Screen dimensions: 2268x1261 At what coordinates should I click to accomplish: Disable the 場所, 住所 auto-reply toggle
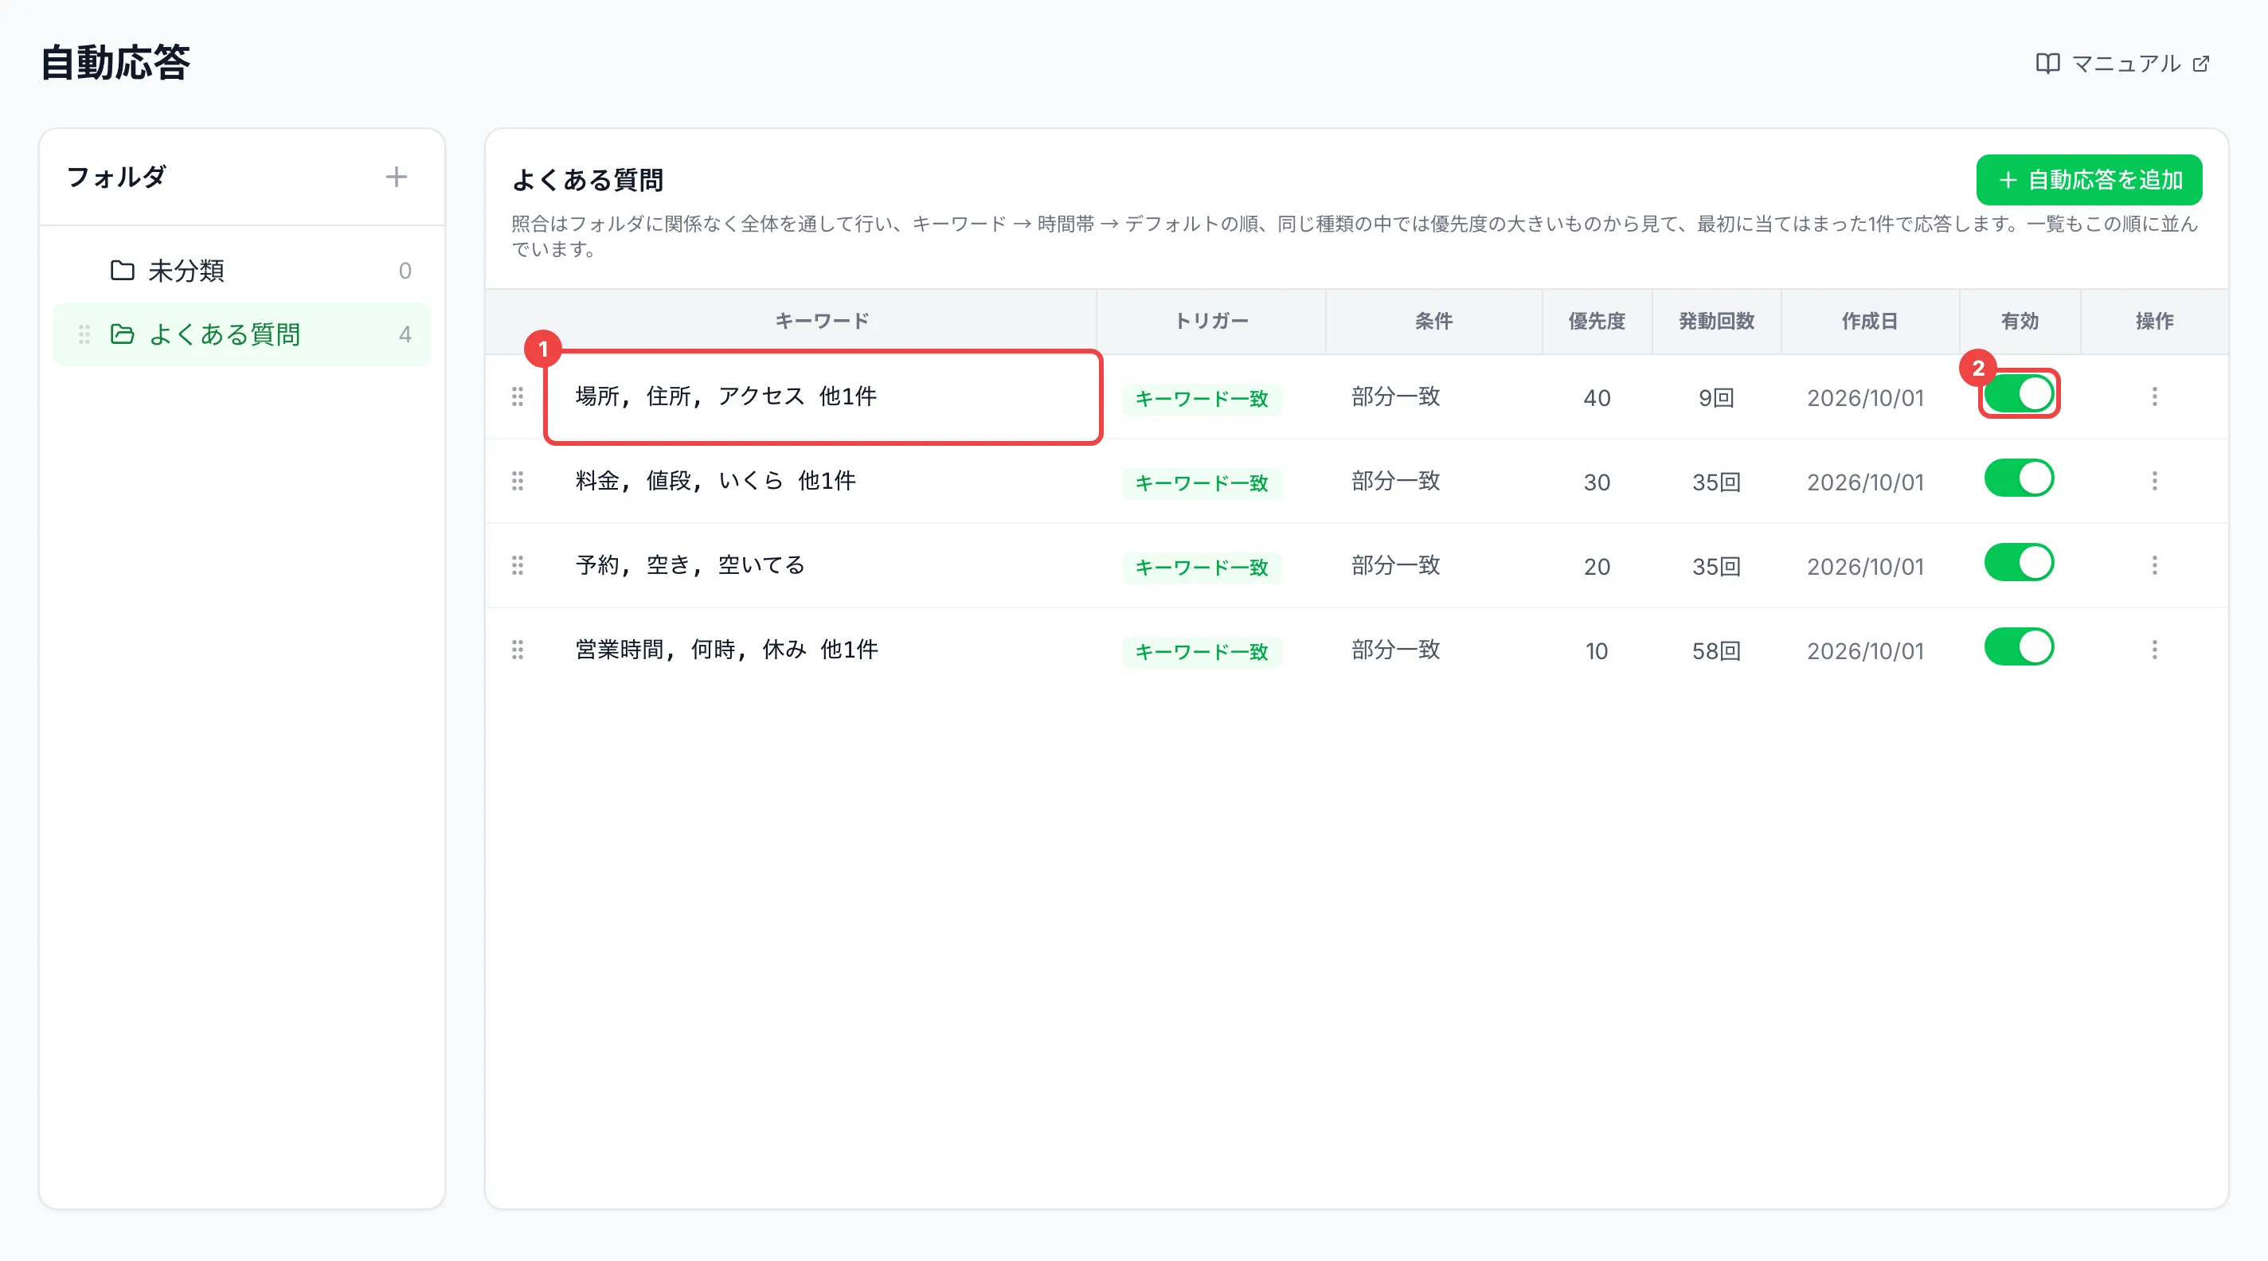2019,394
